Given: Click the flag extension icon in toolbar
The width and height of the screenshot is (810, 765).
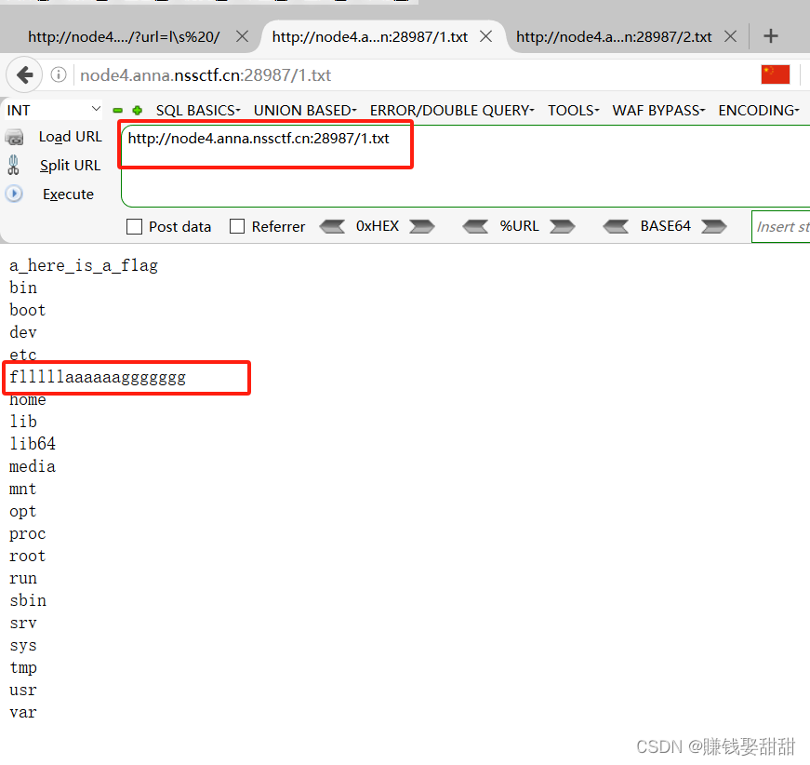Looking at the screenshot, I should coord(775,74).
